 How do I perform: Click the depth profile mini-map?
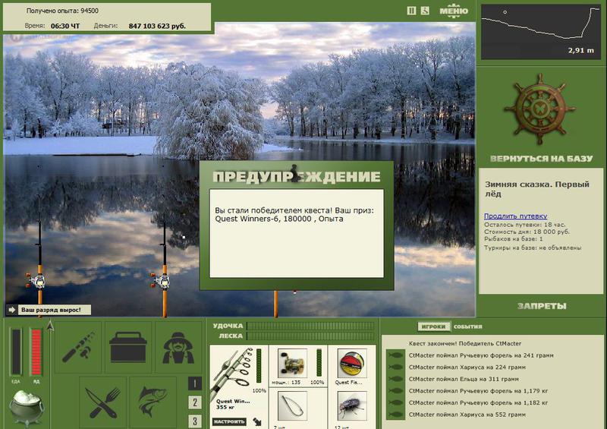tap(540, 32)
